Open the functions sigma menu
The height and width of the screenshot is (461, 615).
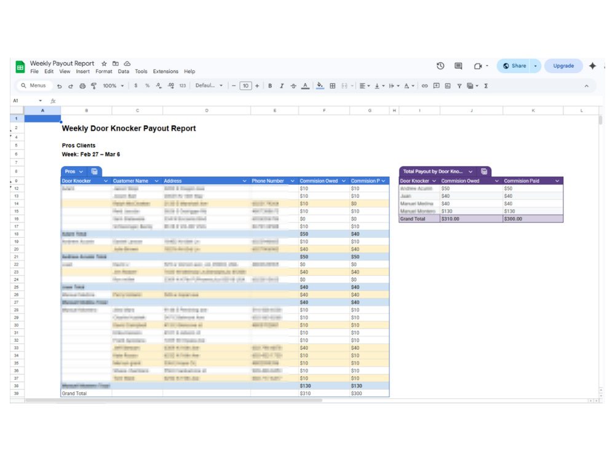tap(486, 86)
